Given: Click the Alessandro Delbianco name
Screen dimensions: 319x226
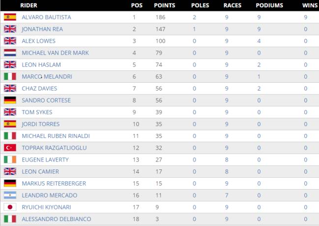Looking at the screenshot, I should pos(57,219).
